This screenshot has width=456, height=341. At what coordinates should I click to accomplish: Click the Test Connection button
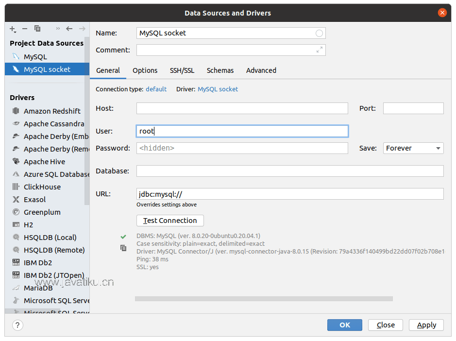tap(170, 221)
